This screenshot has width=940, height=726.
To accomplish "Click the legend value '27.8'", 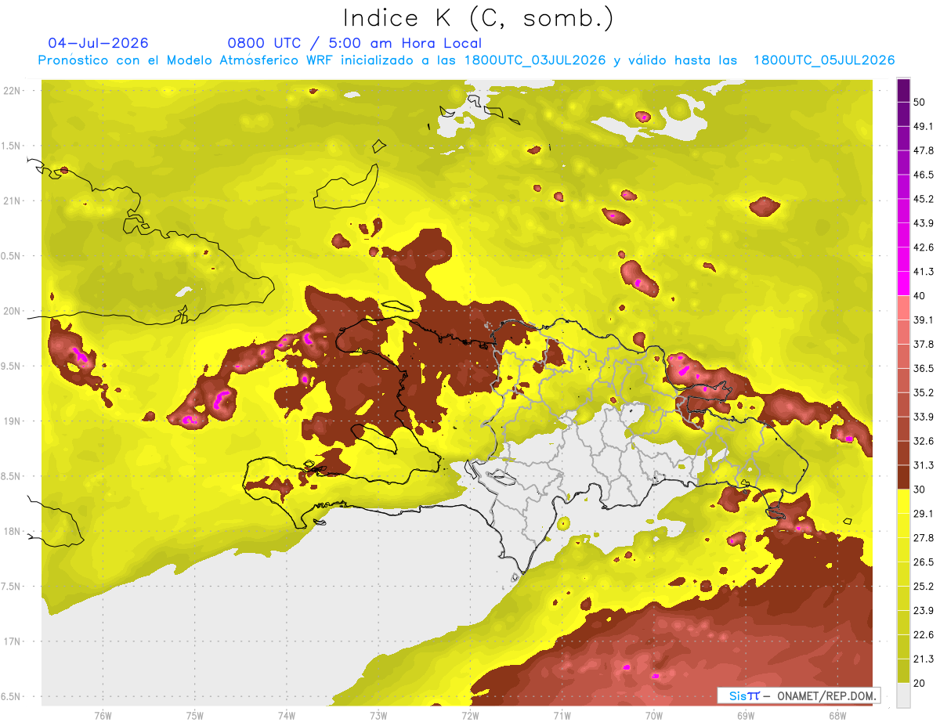I will coord(923,538).
